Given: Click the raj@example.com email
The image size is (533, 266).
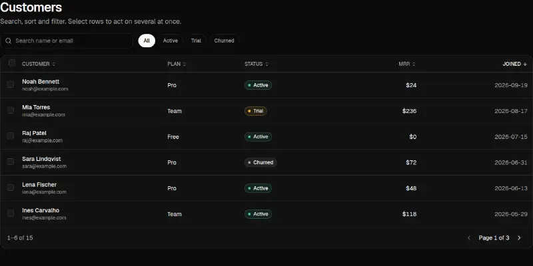Looking at the screenshot, I should 42,140.
